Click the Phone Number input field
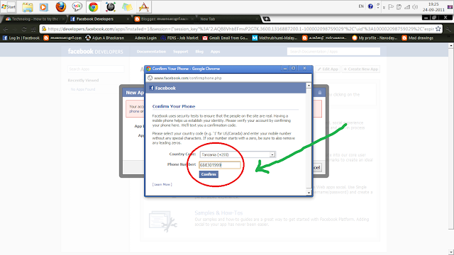This screenshot has width=454, height=255. (x=220, y=165)
